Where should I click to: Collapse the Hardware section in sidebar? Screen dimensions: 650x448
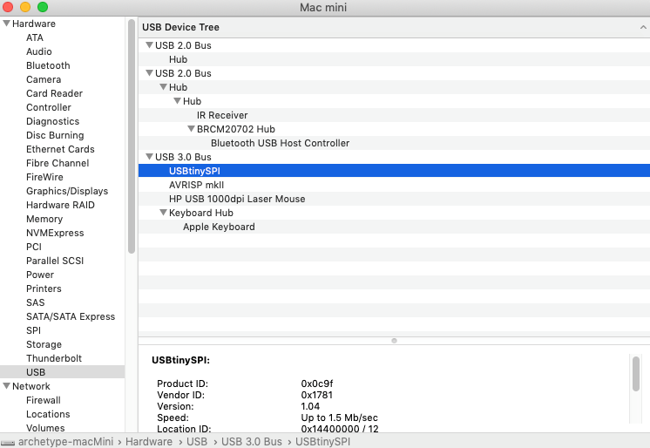6,24
